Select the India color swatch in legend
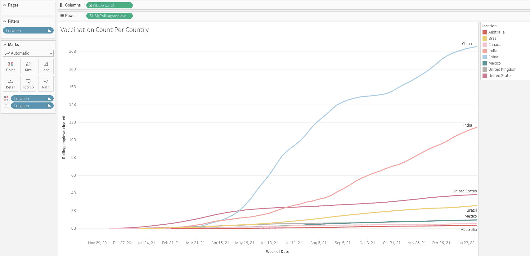The image size is (530, 256). click(x=485, y=51)
